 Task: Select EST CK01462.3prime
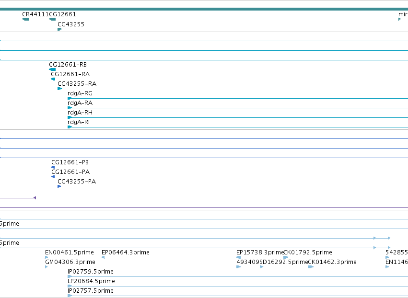(x=332, y=262)
